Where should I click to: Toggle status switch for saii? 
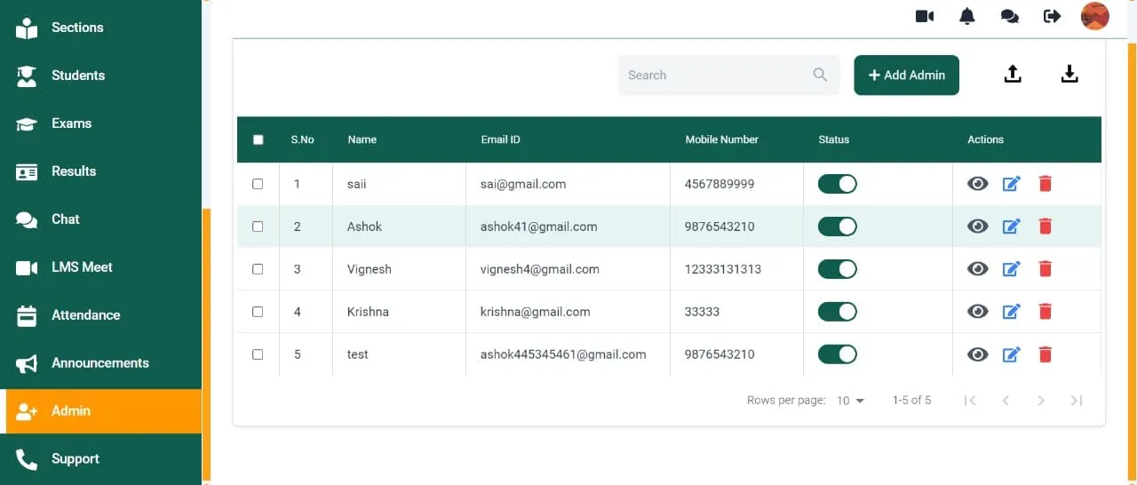pos(838,184)
